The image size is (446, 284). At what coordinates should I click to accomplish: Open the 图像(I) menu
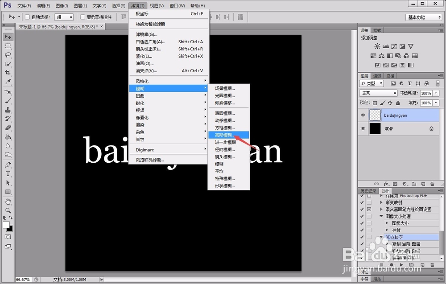pyautogui.click(x=62, y=6)
